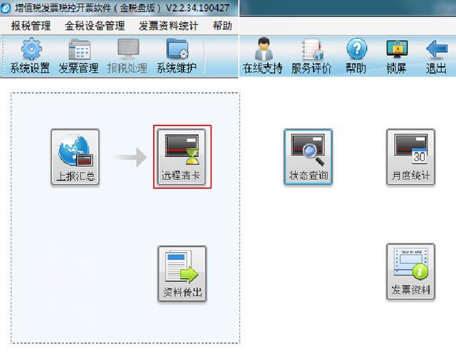Open 发票资料 info button
456x357 pixels.
pyautogui.click(x=410, y=271)
